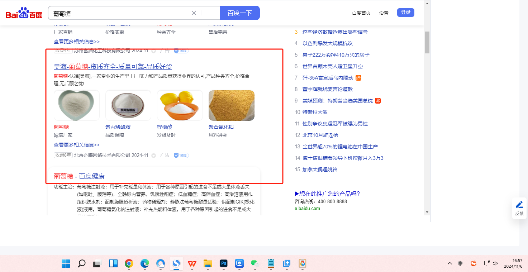
Task: Open the 葡萄糖 - 百度健康 result
Action: tap(79, 176)
